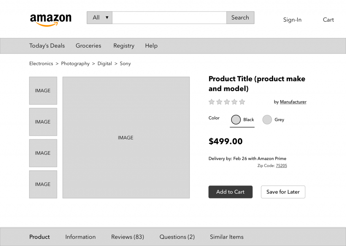The width and height of the screenshot is (346, 246).
Task: Choose the Black color option
Action: click(x=236, y=120)
